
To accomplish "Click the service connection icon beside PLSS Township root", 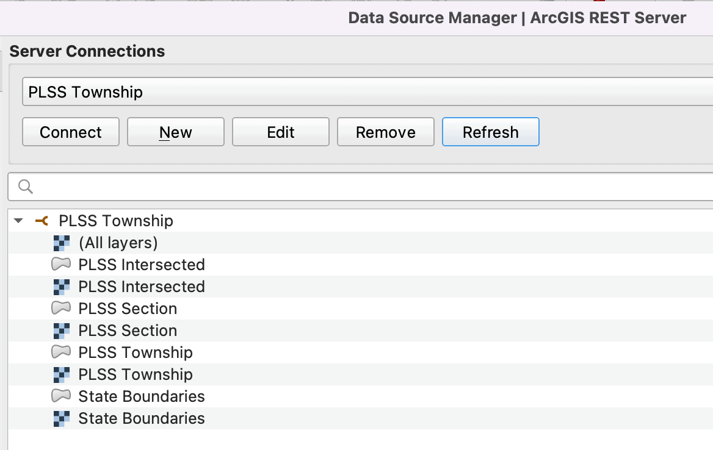I will (x=41, y=221).
